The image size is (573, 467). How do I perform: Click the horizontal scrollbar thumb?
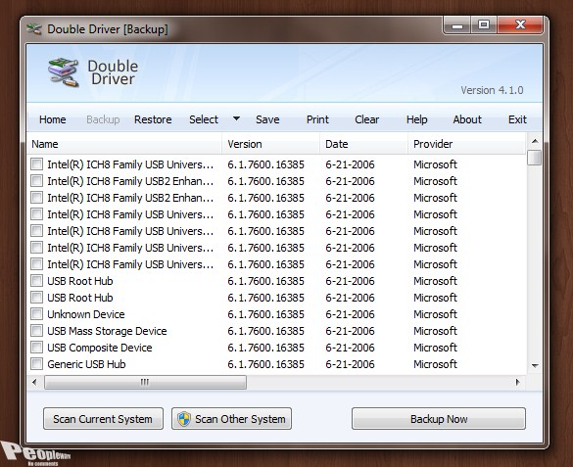pyautogui.click(x=145, y=382)
